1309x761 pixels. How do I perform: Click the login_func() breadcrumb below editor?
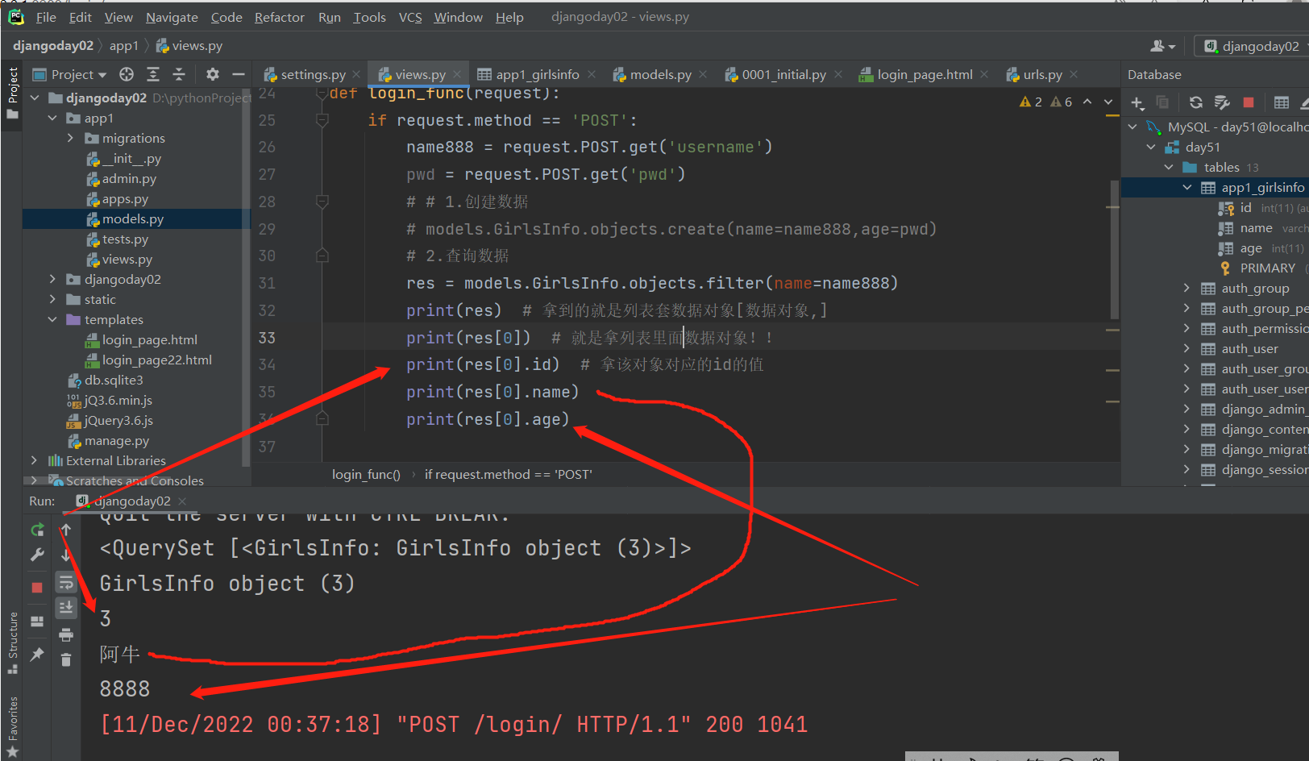point(366,475)
